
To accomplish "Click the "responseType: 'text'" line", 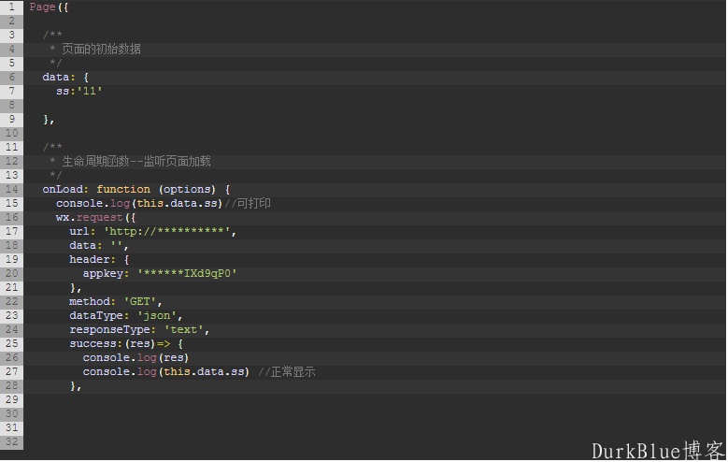I will [x=139, y=329].
